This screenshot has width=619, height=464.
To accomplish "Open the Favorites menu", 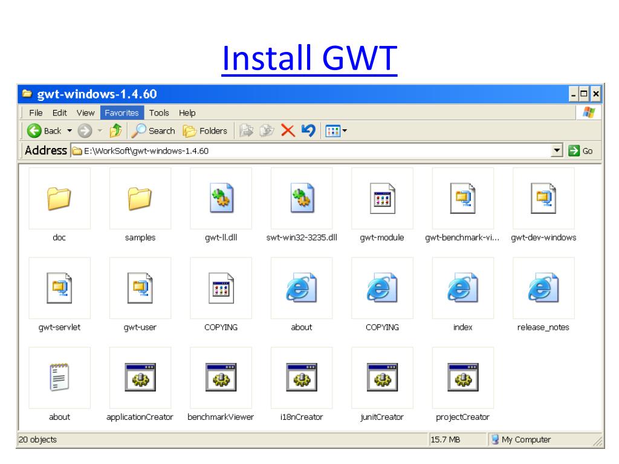I will point(122,113).
